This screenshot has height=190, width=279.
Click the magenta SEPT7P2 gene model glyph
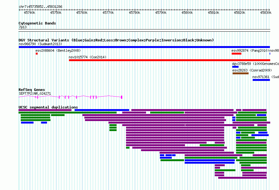point(71,97)
